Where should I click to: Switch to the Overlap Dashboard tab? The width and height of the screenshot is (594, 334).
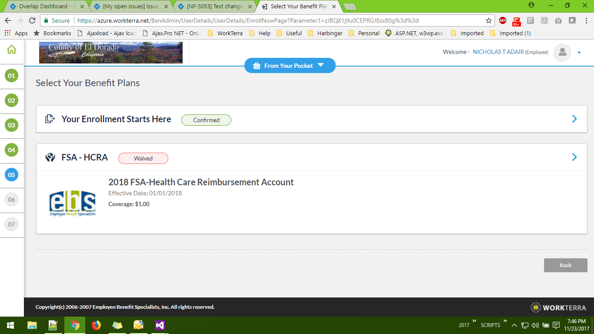(x=43, y=7)
